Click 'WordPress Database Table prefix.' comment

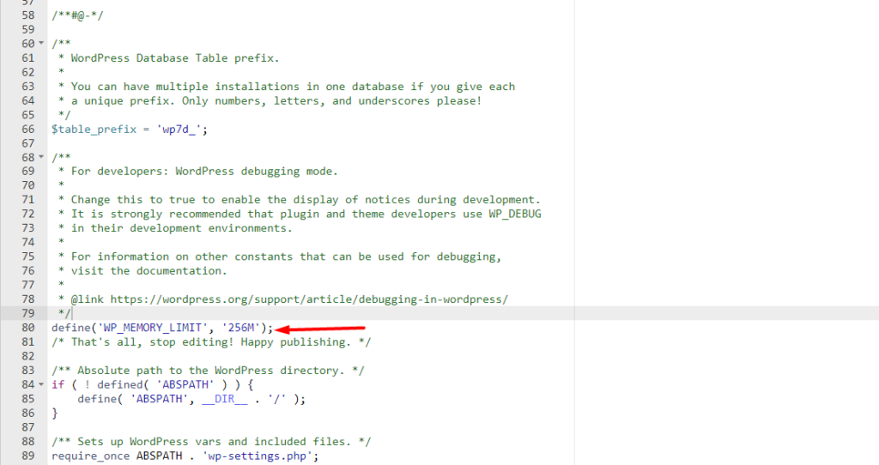[x=175, y=58]
